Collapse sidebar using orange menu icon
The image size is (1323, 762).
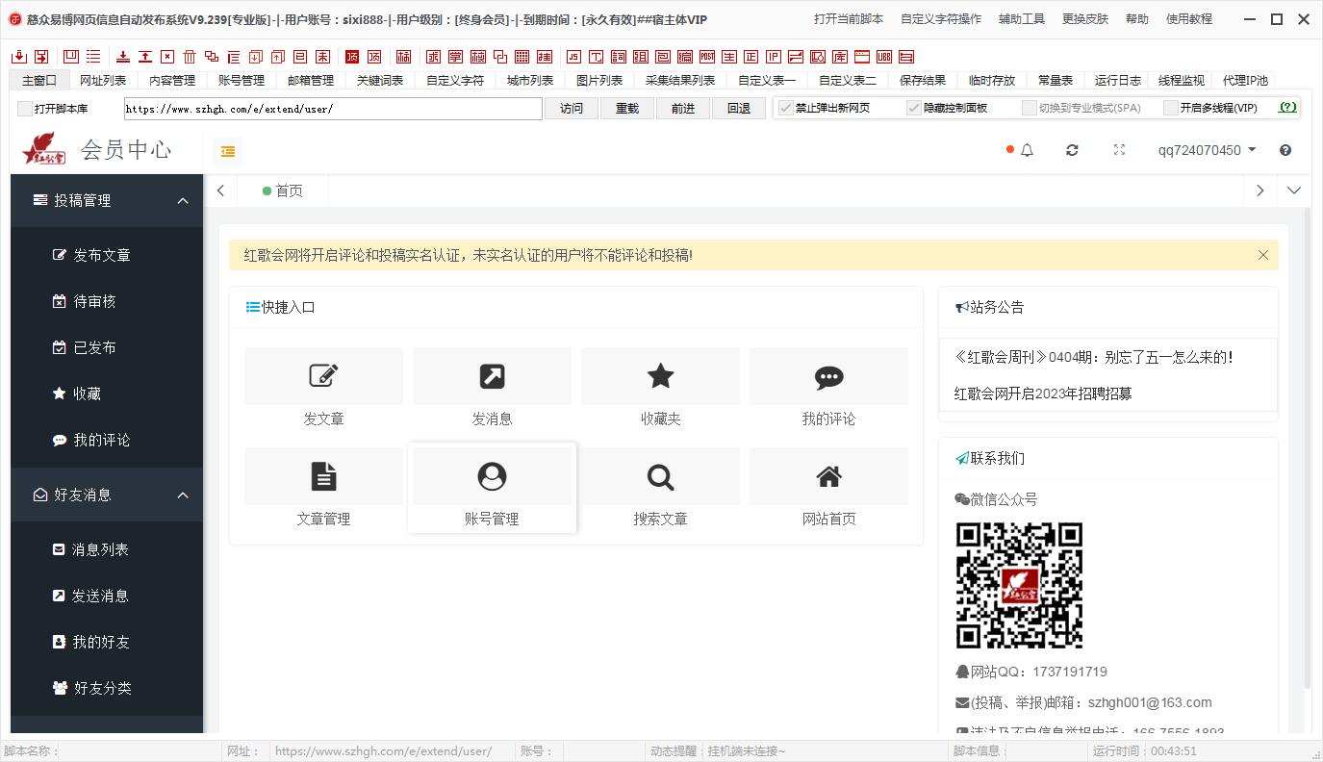pyautogui.click(x=228, y=151)
